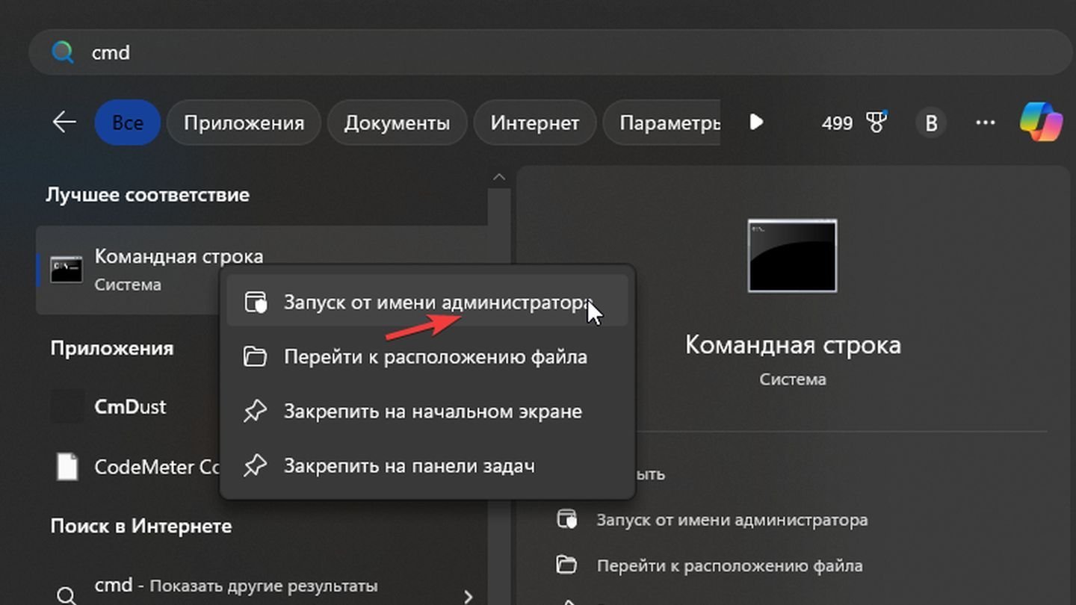Click folder icon in the context menu
Screen dimensions: 1076x605
256,356
